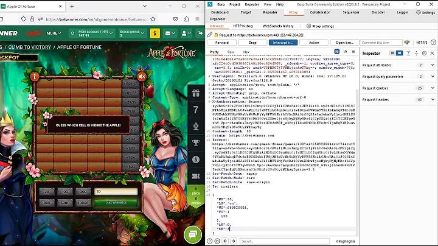Open a new Firefox tab
Screen dimensions: 438x246
[x=72, y=6]
